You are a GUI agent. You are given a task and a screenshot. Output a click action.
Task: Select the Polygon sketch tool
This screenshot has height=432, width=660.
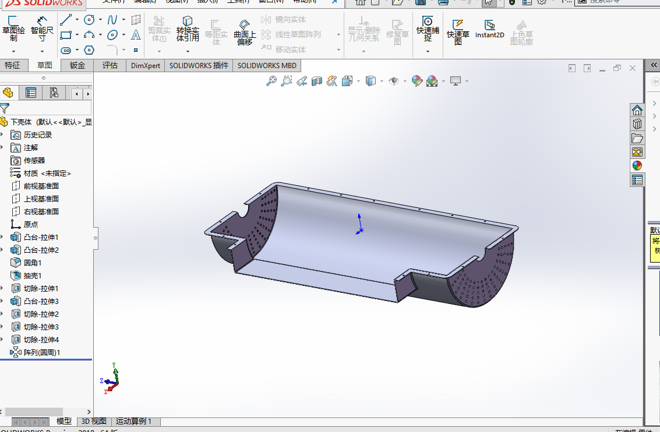[89, 51]
